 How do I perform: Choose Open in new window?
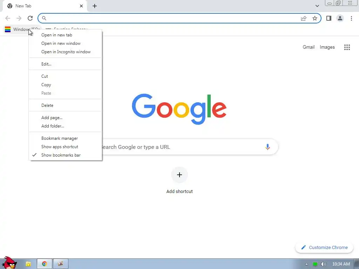tap(65, 43)
